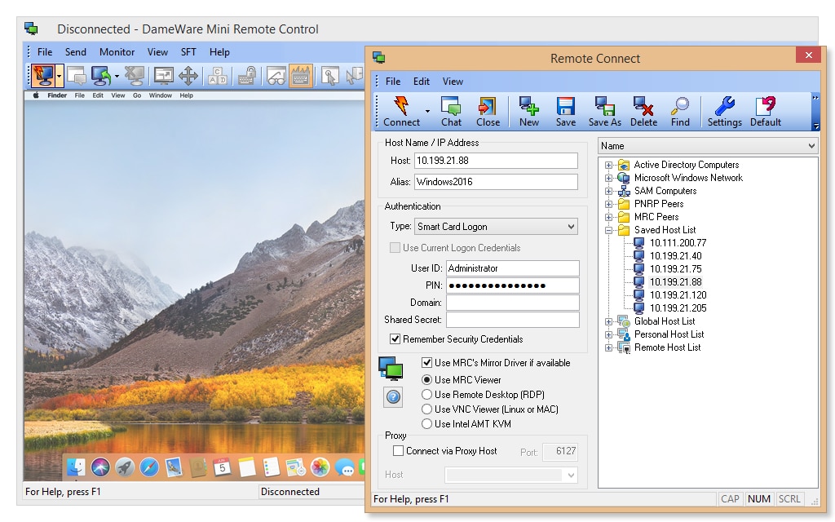Screen dimensions: 835x522
Task: Open the Edit menu in Remote Connect
Action: (x=421, y=82)
